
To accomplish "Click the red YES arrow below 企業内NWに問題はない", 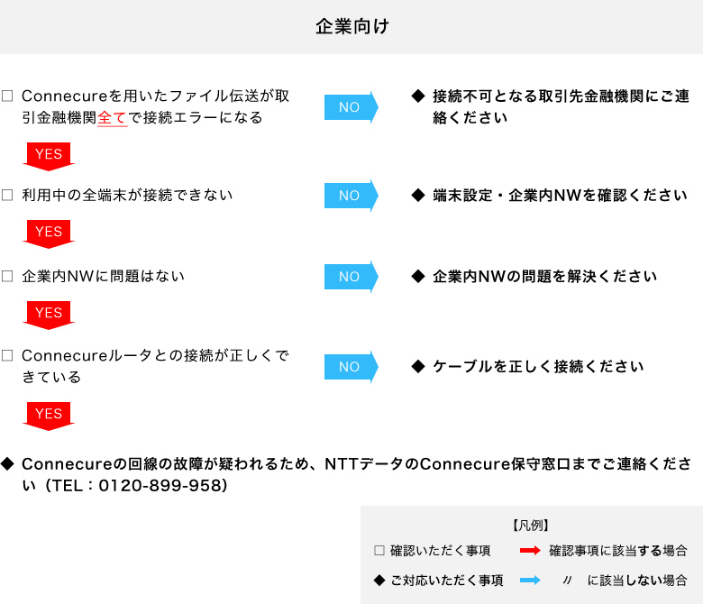I will click(x=49, y=314).
